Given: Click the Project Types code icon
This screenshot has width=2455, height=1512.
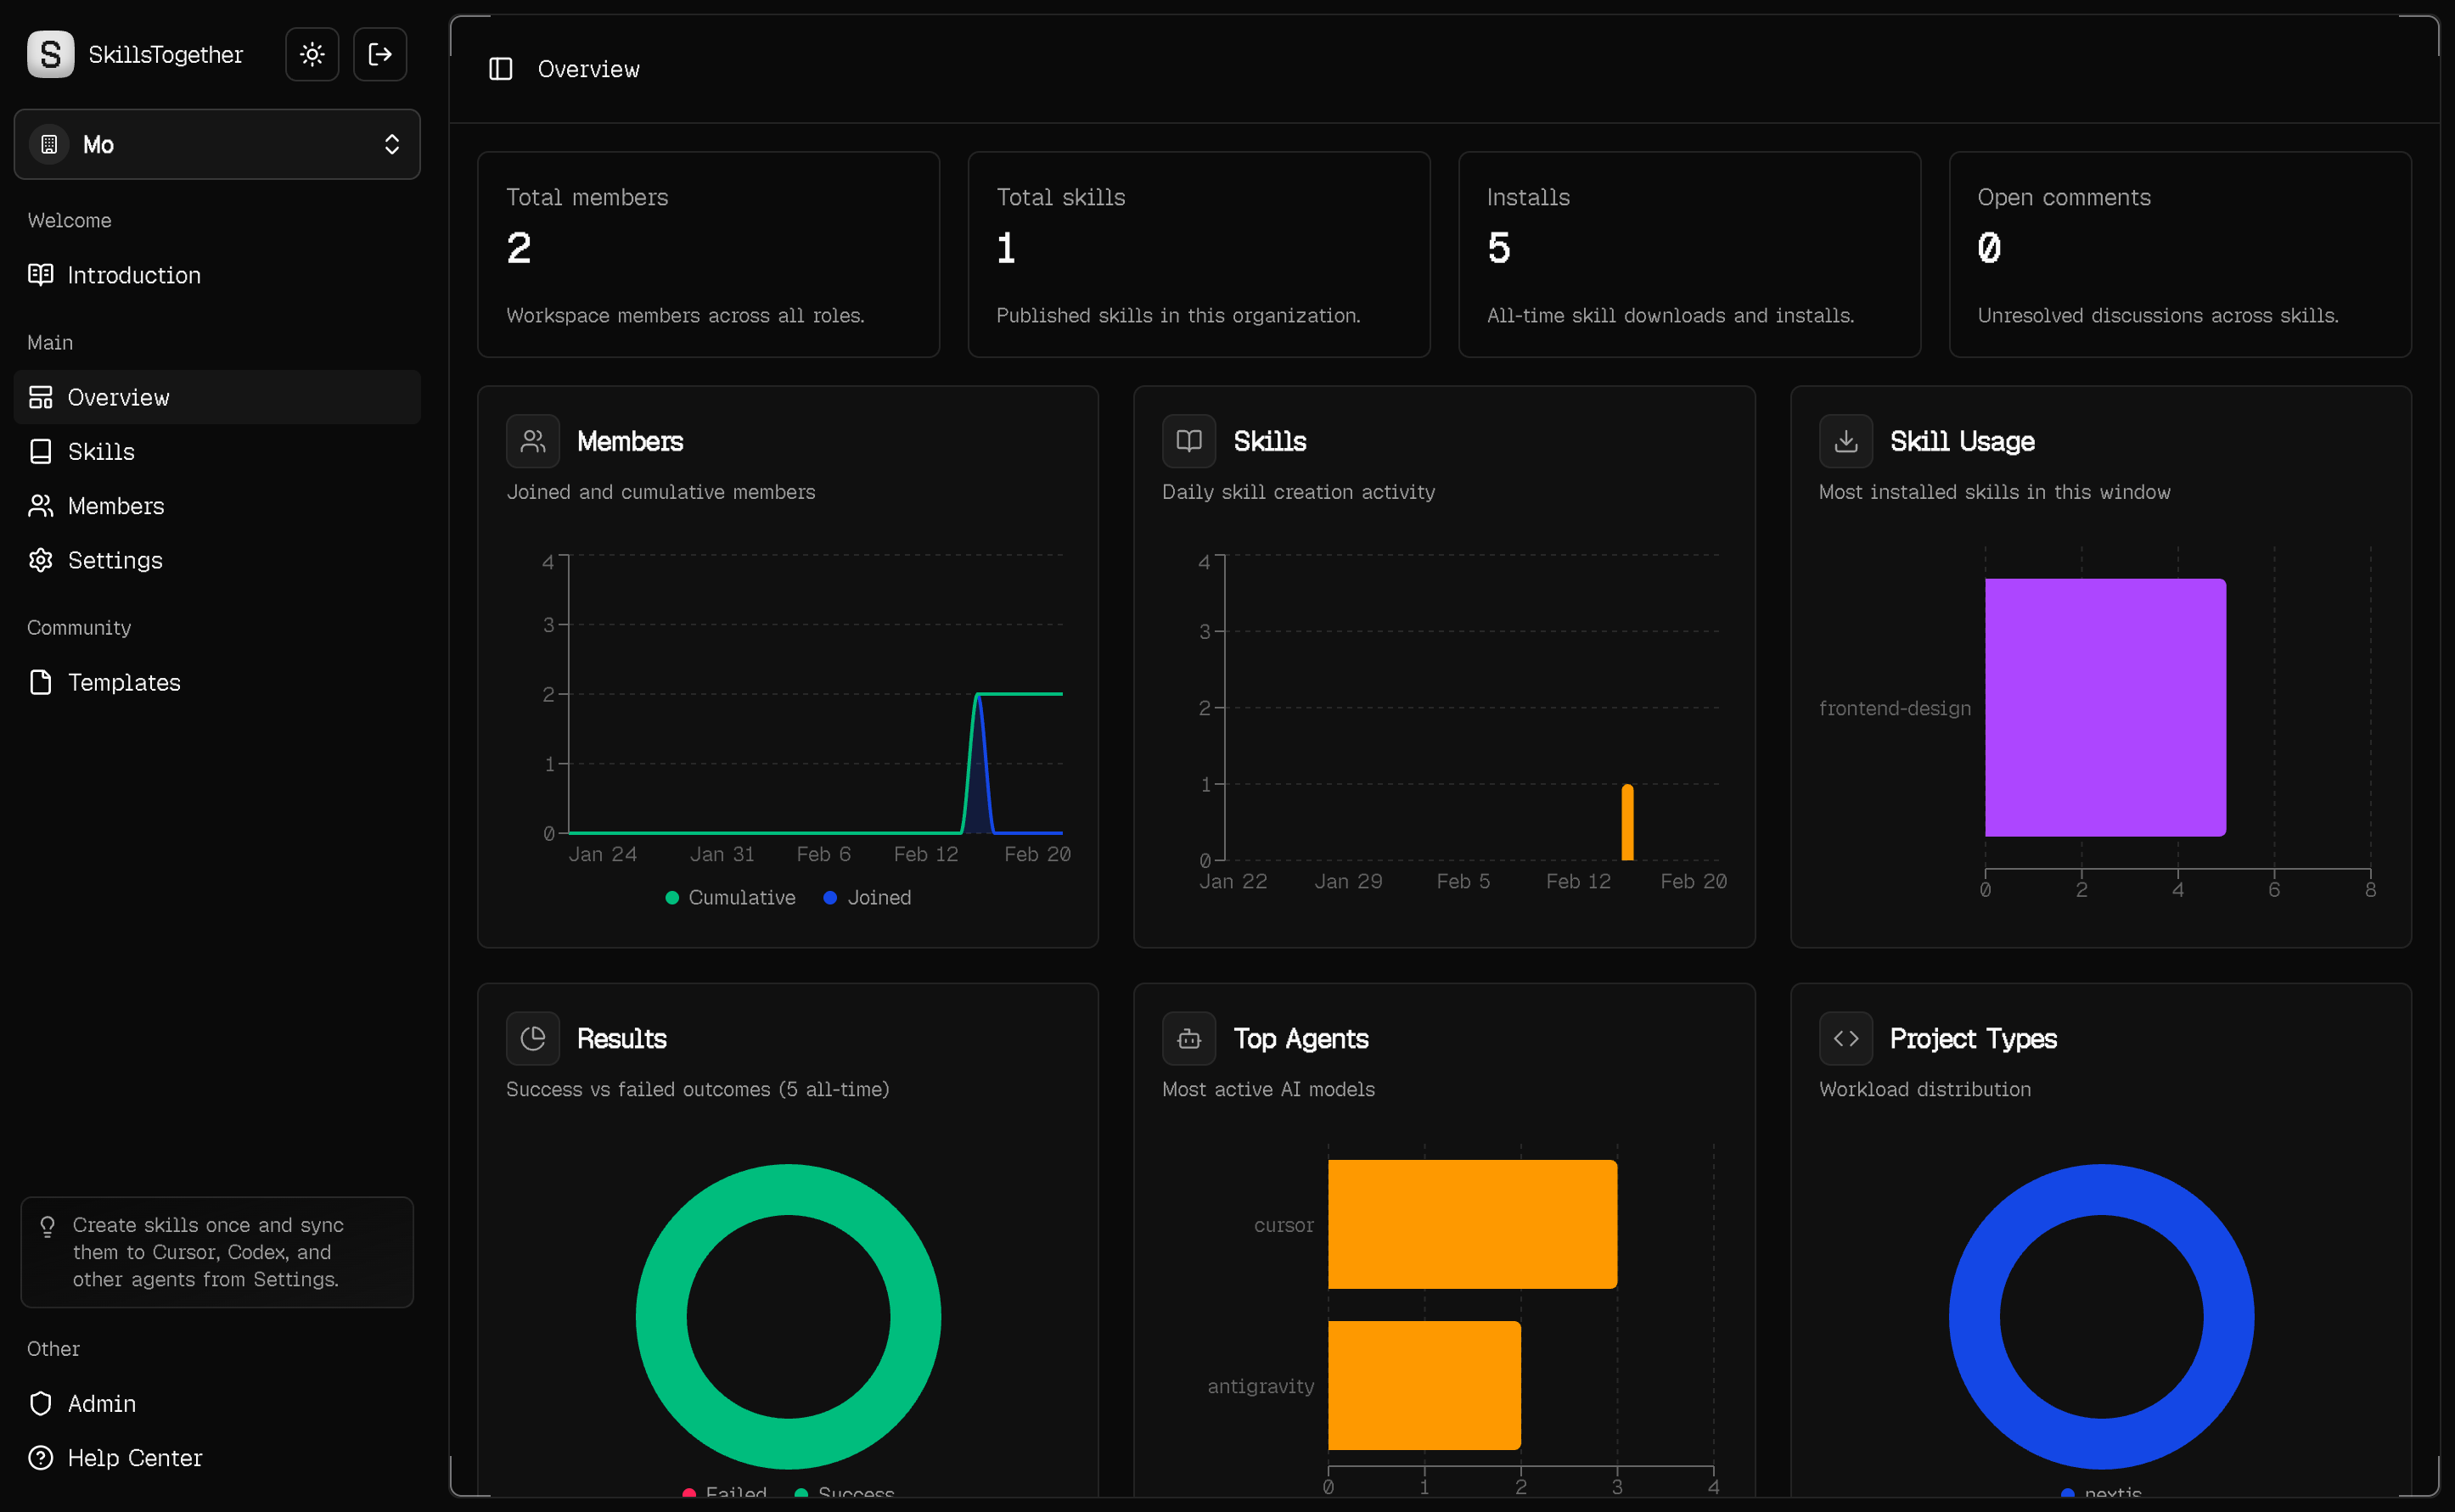Looking at the screenshot, I should click(1845, 1038).
